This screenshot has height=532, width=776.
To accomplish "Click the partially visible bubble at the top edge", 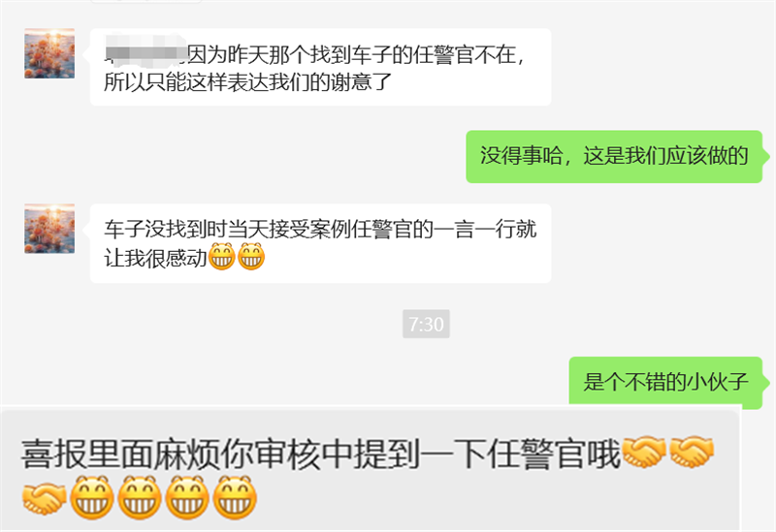I will [146, 2].
